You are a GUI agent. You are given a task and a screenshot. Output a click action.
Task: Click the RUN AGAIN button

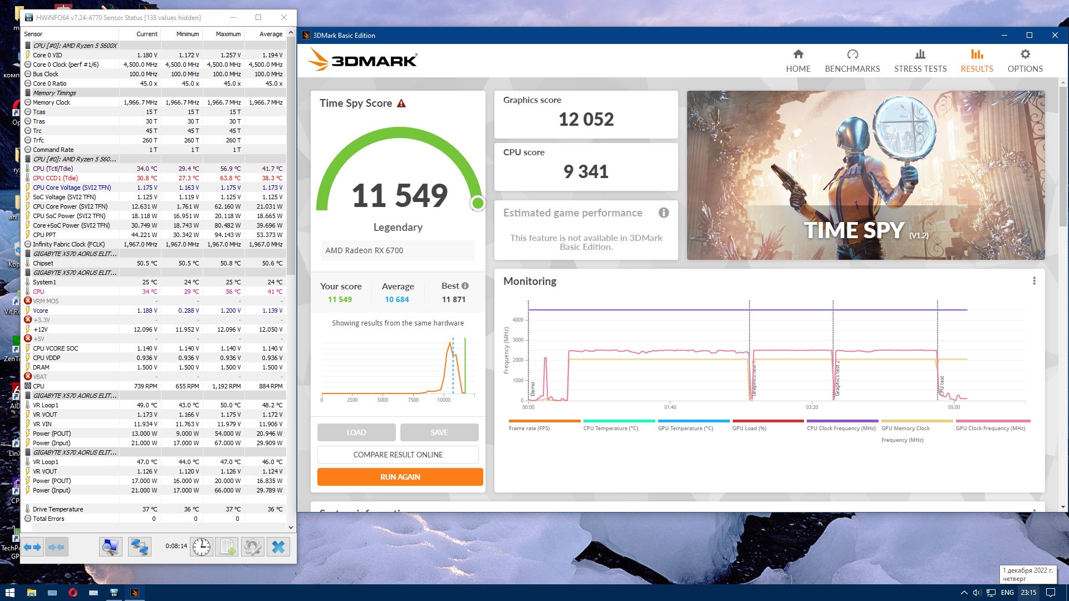(x=400, y=477)
